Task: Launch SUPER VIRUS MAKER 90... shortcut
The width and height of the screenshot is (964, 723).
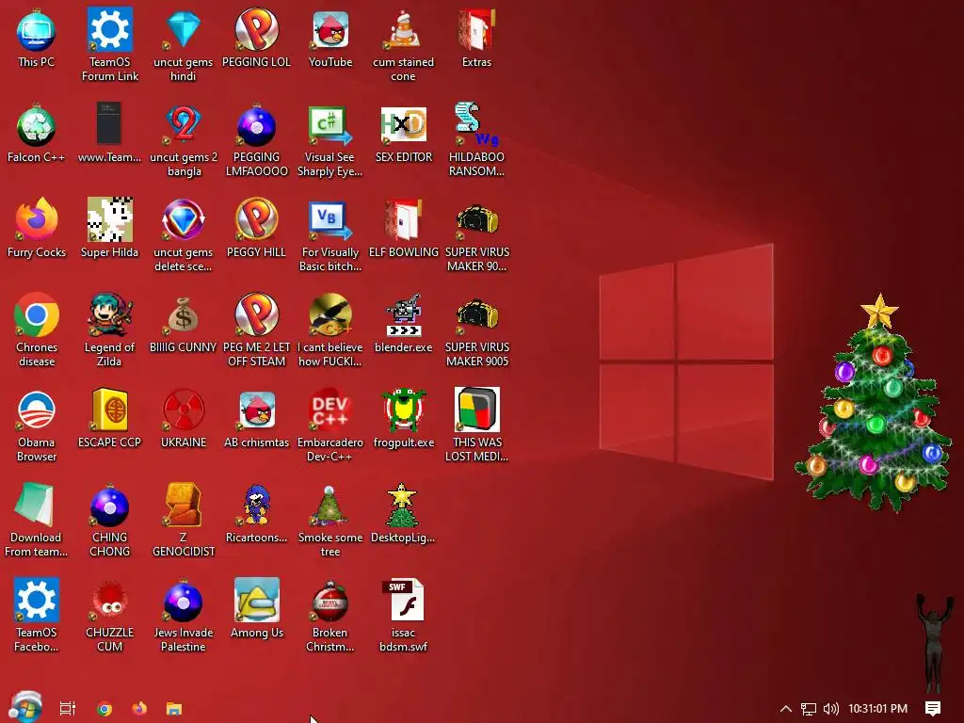Action: click(x=476, y=234)
